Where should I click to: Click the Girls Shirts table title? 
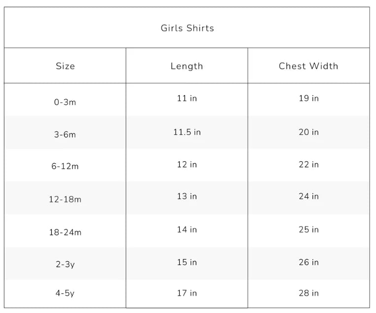[x=188, y=28]
